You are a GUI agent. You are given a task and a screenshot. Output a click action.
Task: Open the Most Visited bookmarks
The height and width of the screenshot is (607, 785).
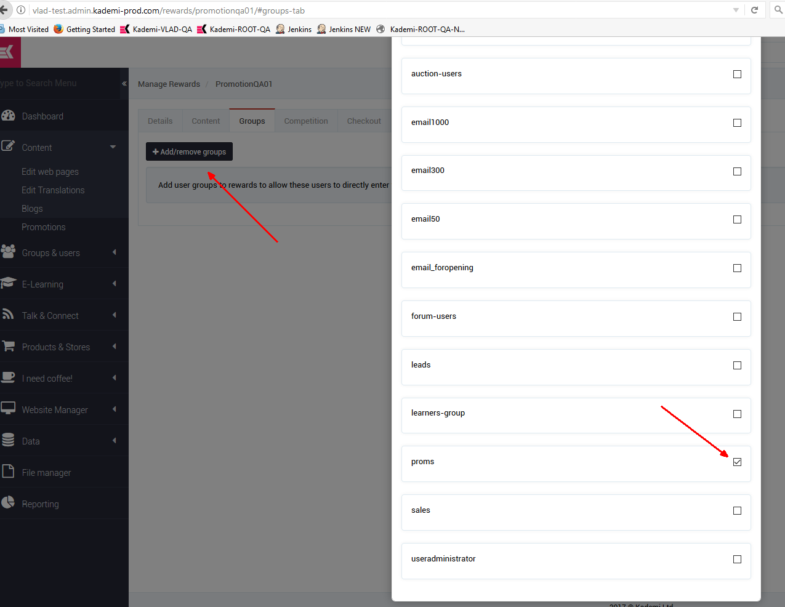25,29
